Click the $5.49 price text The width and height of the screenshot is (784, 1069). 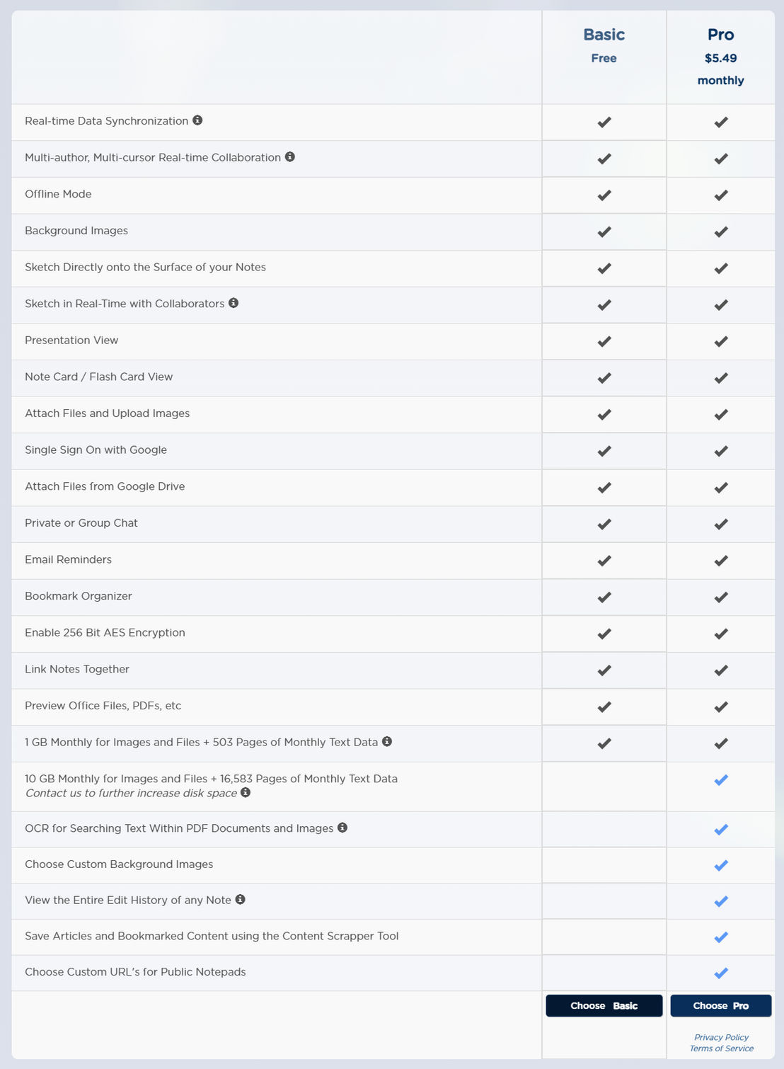pos(721,58)
